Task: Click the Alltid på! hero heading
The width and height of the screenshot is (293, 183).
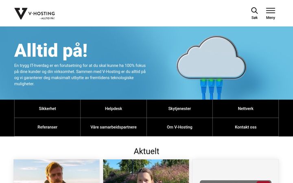Action: (51, 50)
